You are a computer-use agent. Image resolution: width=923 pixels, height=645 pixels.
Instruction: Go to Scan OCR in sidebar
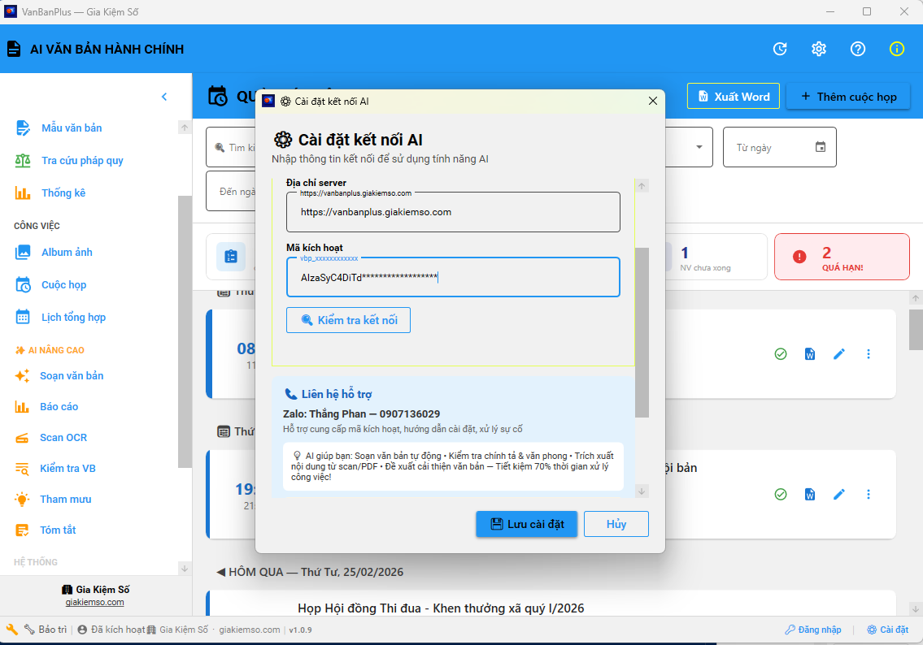tap(63, 438)
